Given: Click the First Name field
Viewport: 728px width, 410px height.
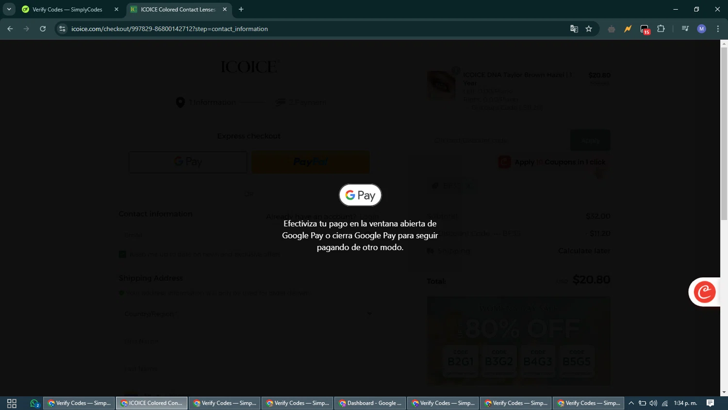Looking at the screenshot, I should click(x=248, y=341).
